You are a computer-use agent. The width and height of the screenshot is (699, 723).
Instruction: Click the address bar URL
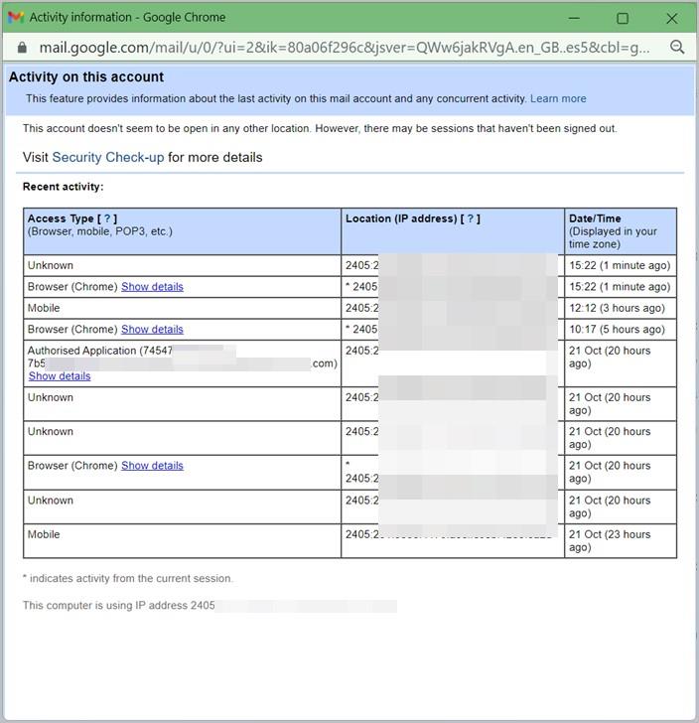(345, 48)
